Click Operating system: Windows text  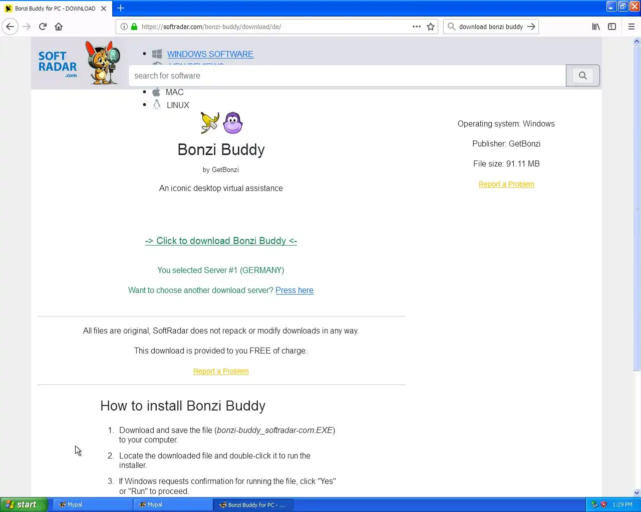[506, 123]
